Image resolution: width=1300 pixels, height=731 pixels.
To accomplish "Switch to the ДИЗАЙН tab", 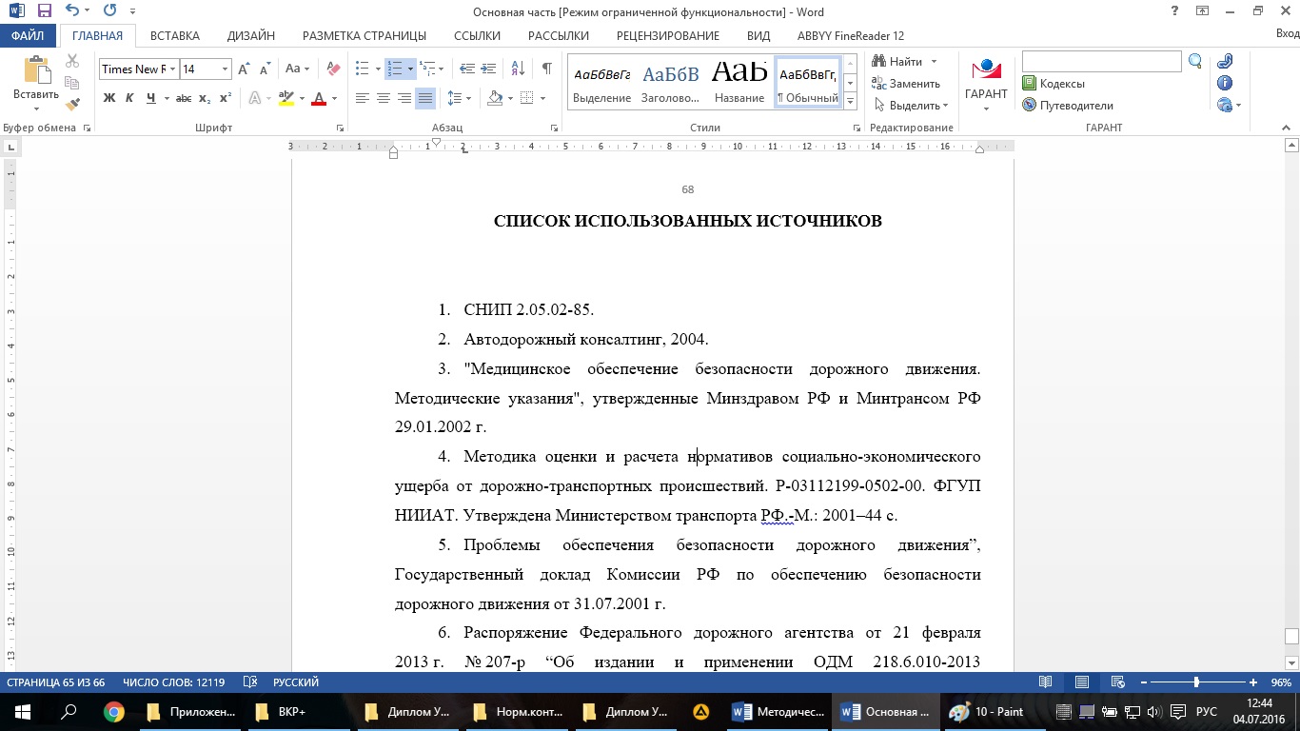I will (251, 36).
